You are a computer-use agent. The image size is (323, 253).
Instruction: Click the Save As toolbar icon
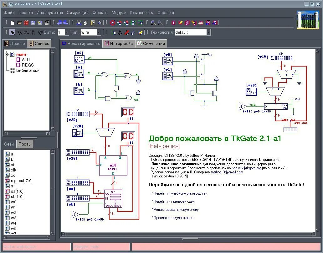(40, 22)
